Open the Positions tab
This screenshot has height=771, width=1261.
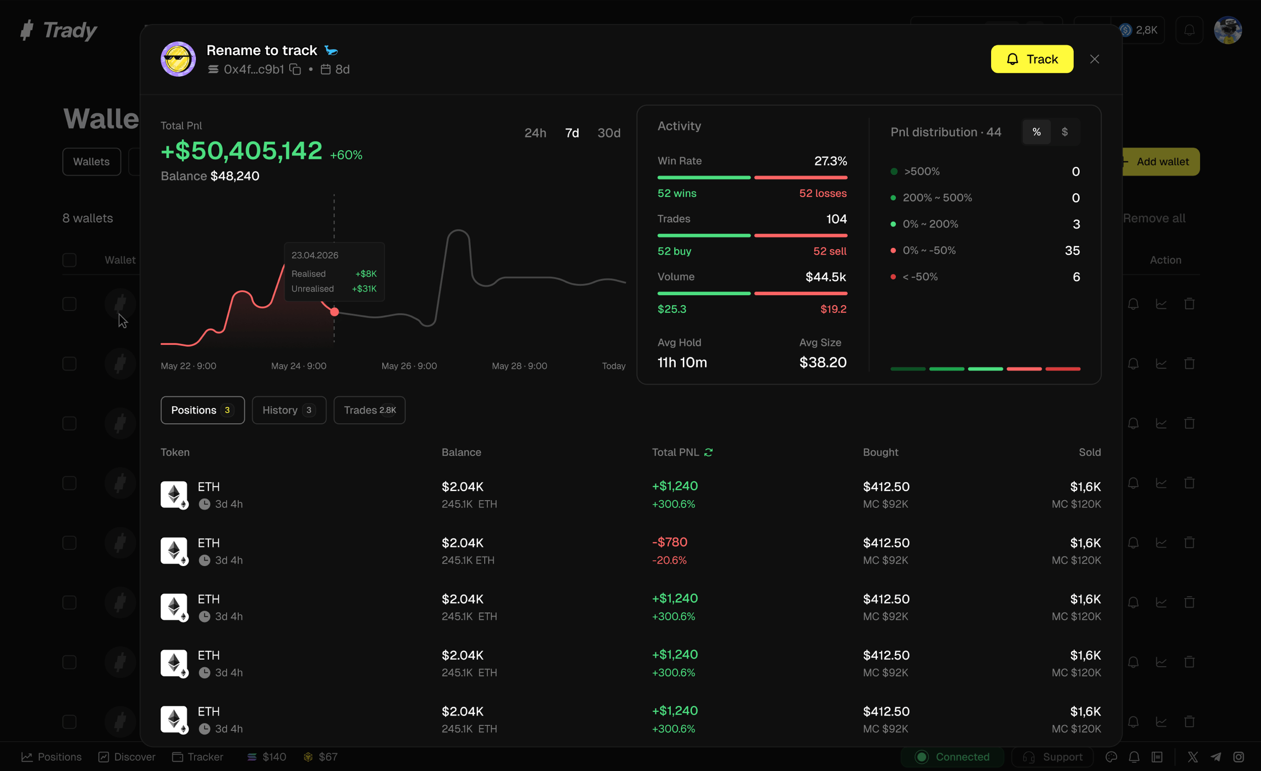pyautogui.click(x=202, y=410)
